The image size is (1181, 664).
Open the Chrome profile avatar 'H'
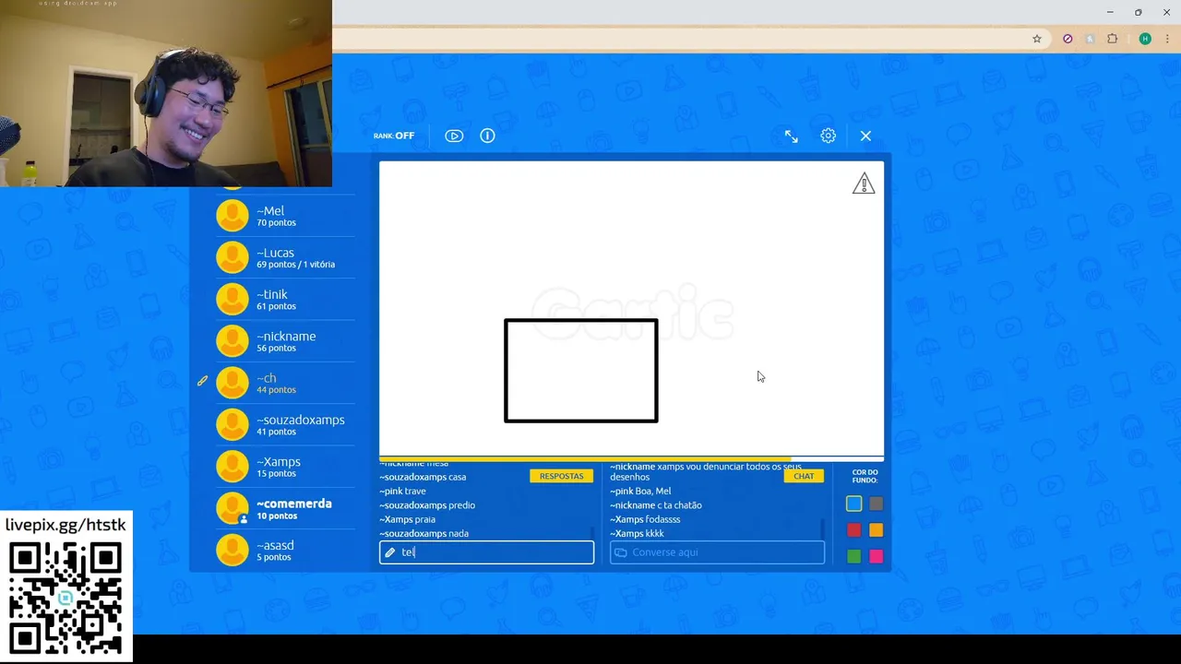point(1145,39)
